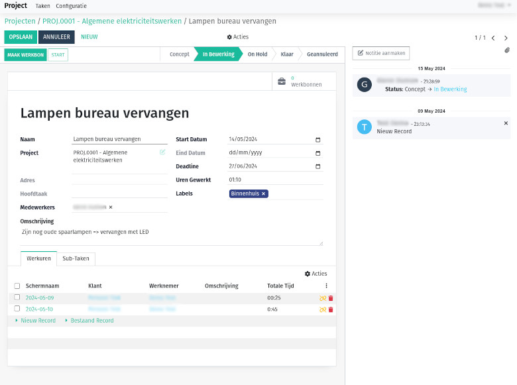The width and height of the screenshot is (517, 385).
Task: Delete the 2024-05-09 werkuren row
Action: tap(331, 298)
